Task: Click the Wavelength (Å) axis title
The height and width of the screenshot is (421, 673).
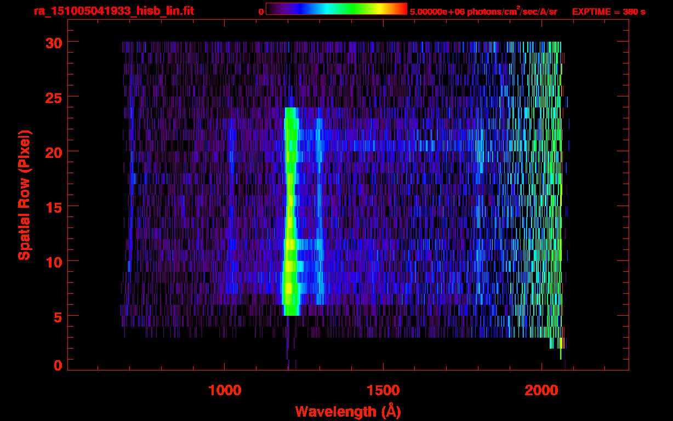Action: coord(348,411)
